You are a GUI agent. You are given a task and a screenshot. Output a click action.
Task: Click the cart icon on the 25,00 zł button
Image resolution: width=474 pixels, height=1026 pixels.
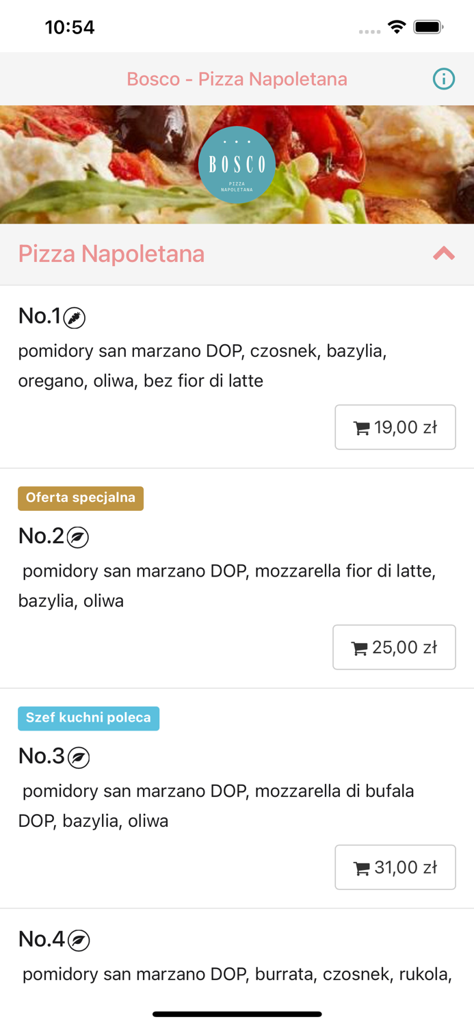tap(363, 647)
